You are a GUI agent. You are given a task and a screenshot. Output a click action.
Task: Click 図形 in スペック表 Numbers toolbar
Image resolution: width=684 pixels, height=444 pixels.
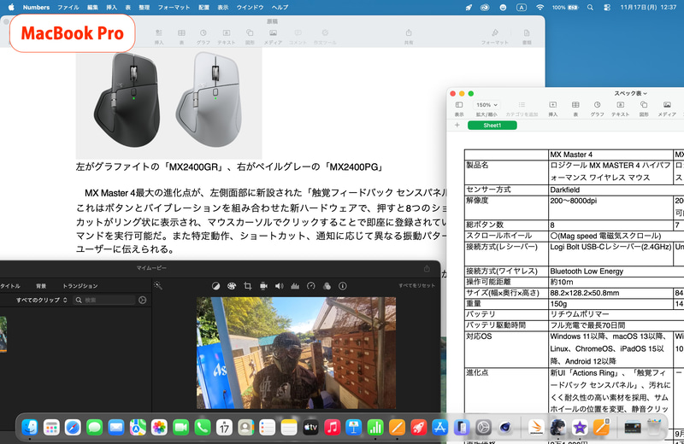[644, 108]
